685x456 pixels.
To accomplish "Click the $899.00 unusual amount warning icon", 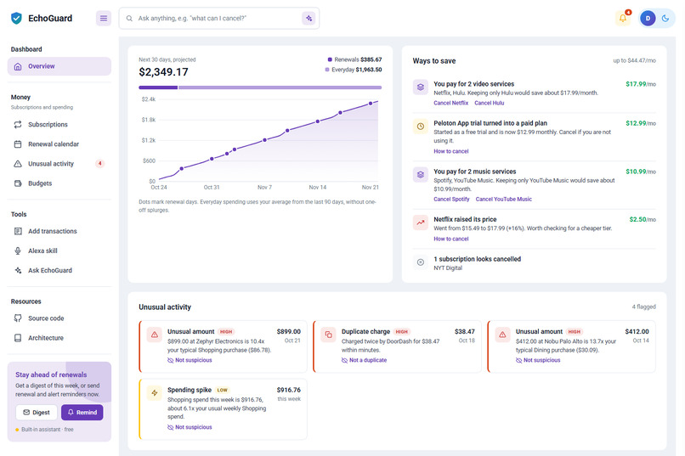I will (x=154, y=335).
